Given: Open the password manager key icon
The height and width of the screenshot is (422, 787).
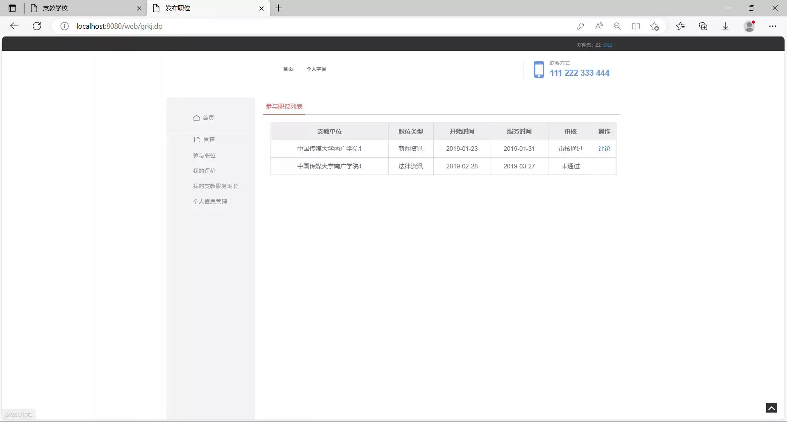Looking at the screenshot, I should click(x=580, y=26).
